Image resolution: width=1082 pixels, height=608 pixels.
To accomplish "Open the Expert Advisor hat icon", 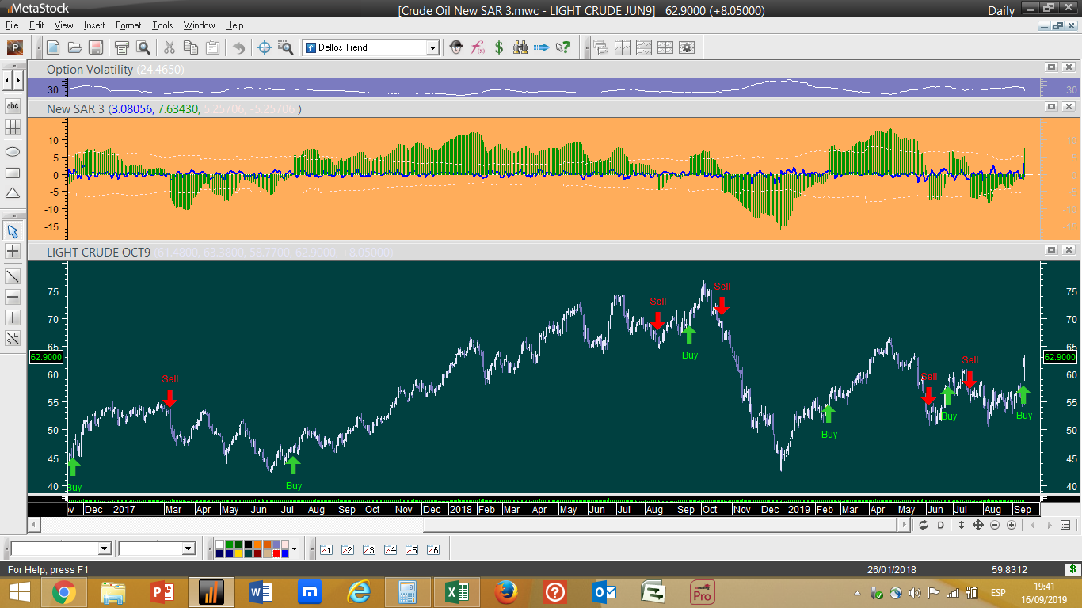I will 456,47.
